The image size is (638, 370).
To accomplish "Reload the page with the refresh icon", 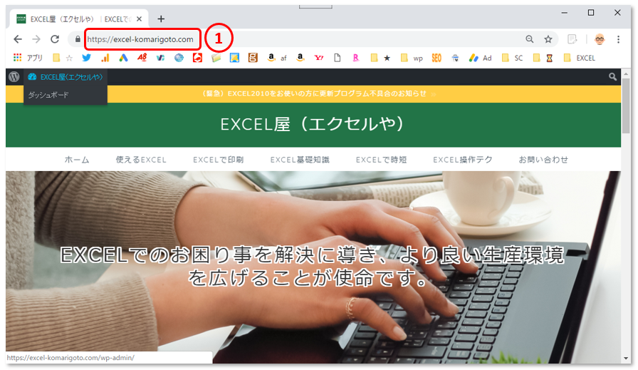I will [55, 39].
